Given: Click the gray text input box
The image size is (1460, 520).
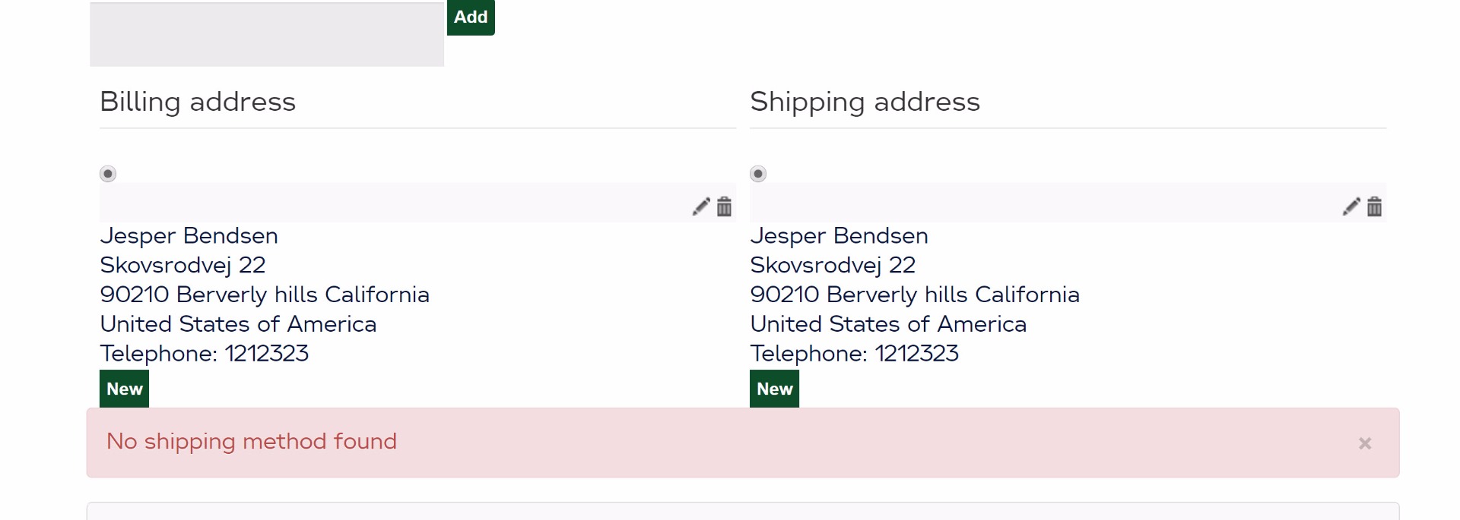Looking at the screenshot, I should tap(267, 35).
